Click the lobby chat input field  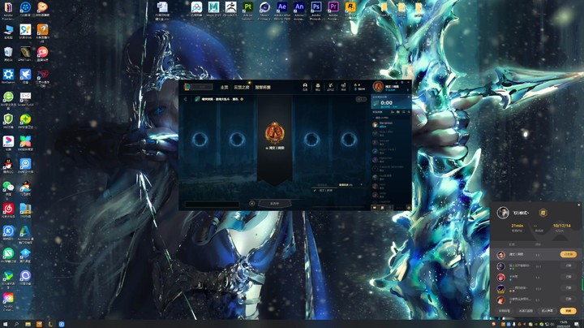(x=212, y=204)
